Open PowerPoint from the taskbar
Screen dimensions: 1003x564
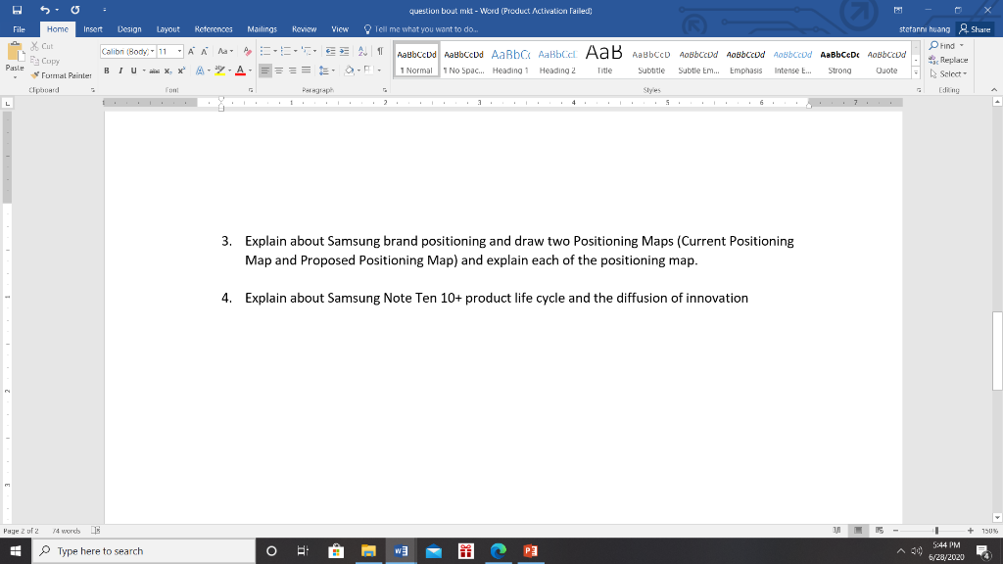point(530,551)
